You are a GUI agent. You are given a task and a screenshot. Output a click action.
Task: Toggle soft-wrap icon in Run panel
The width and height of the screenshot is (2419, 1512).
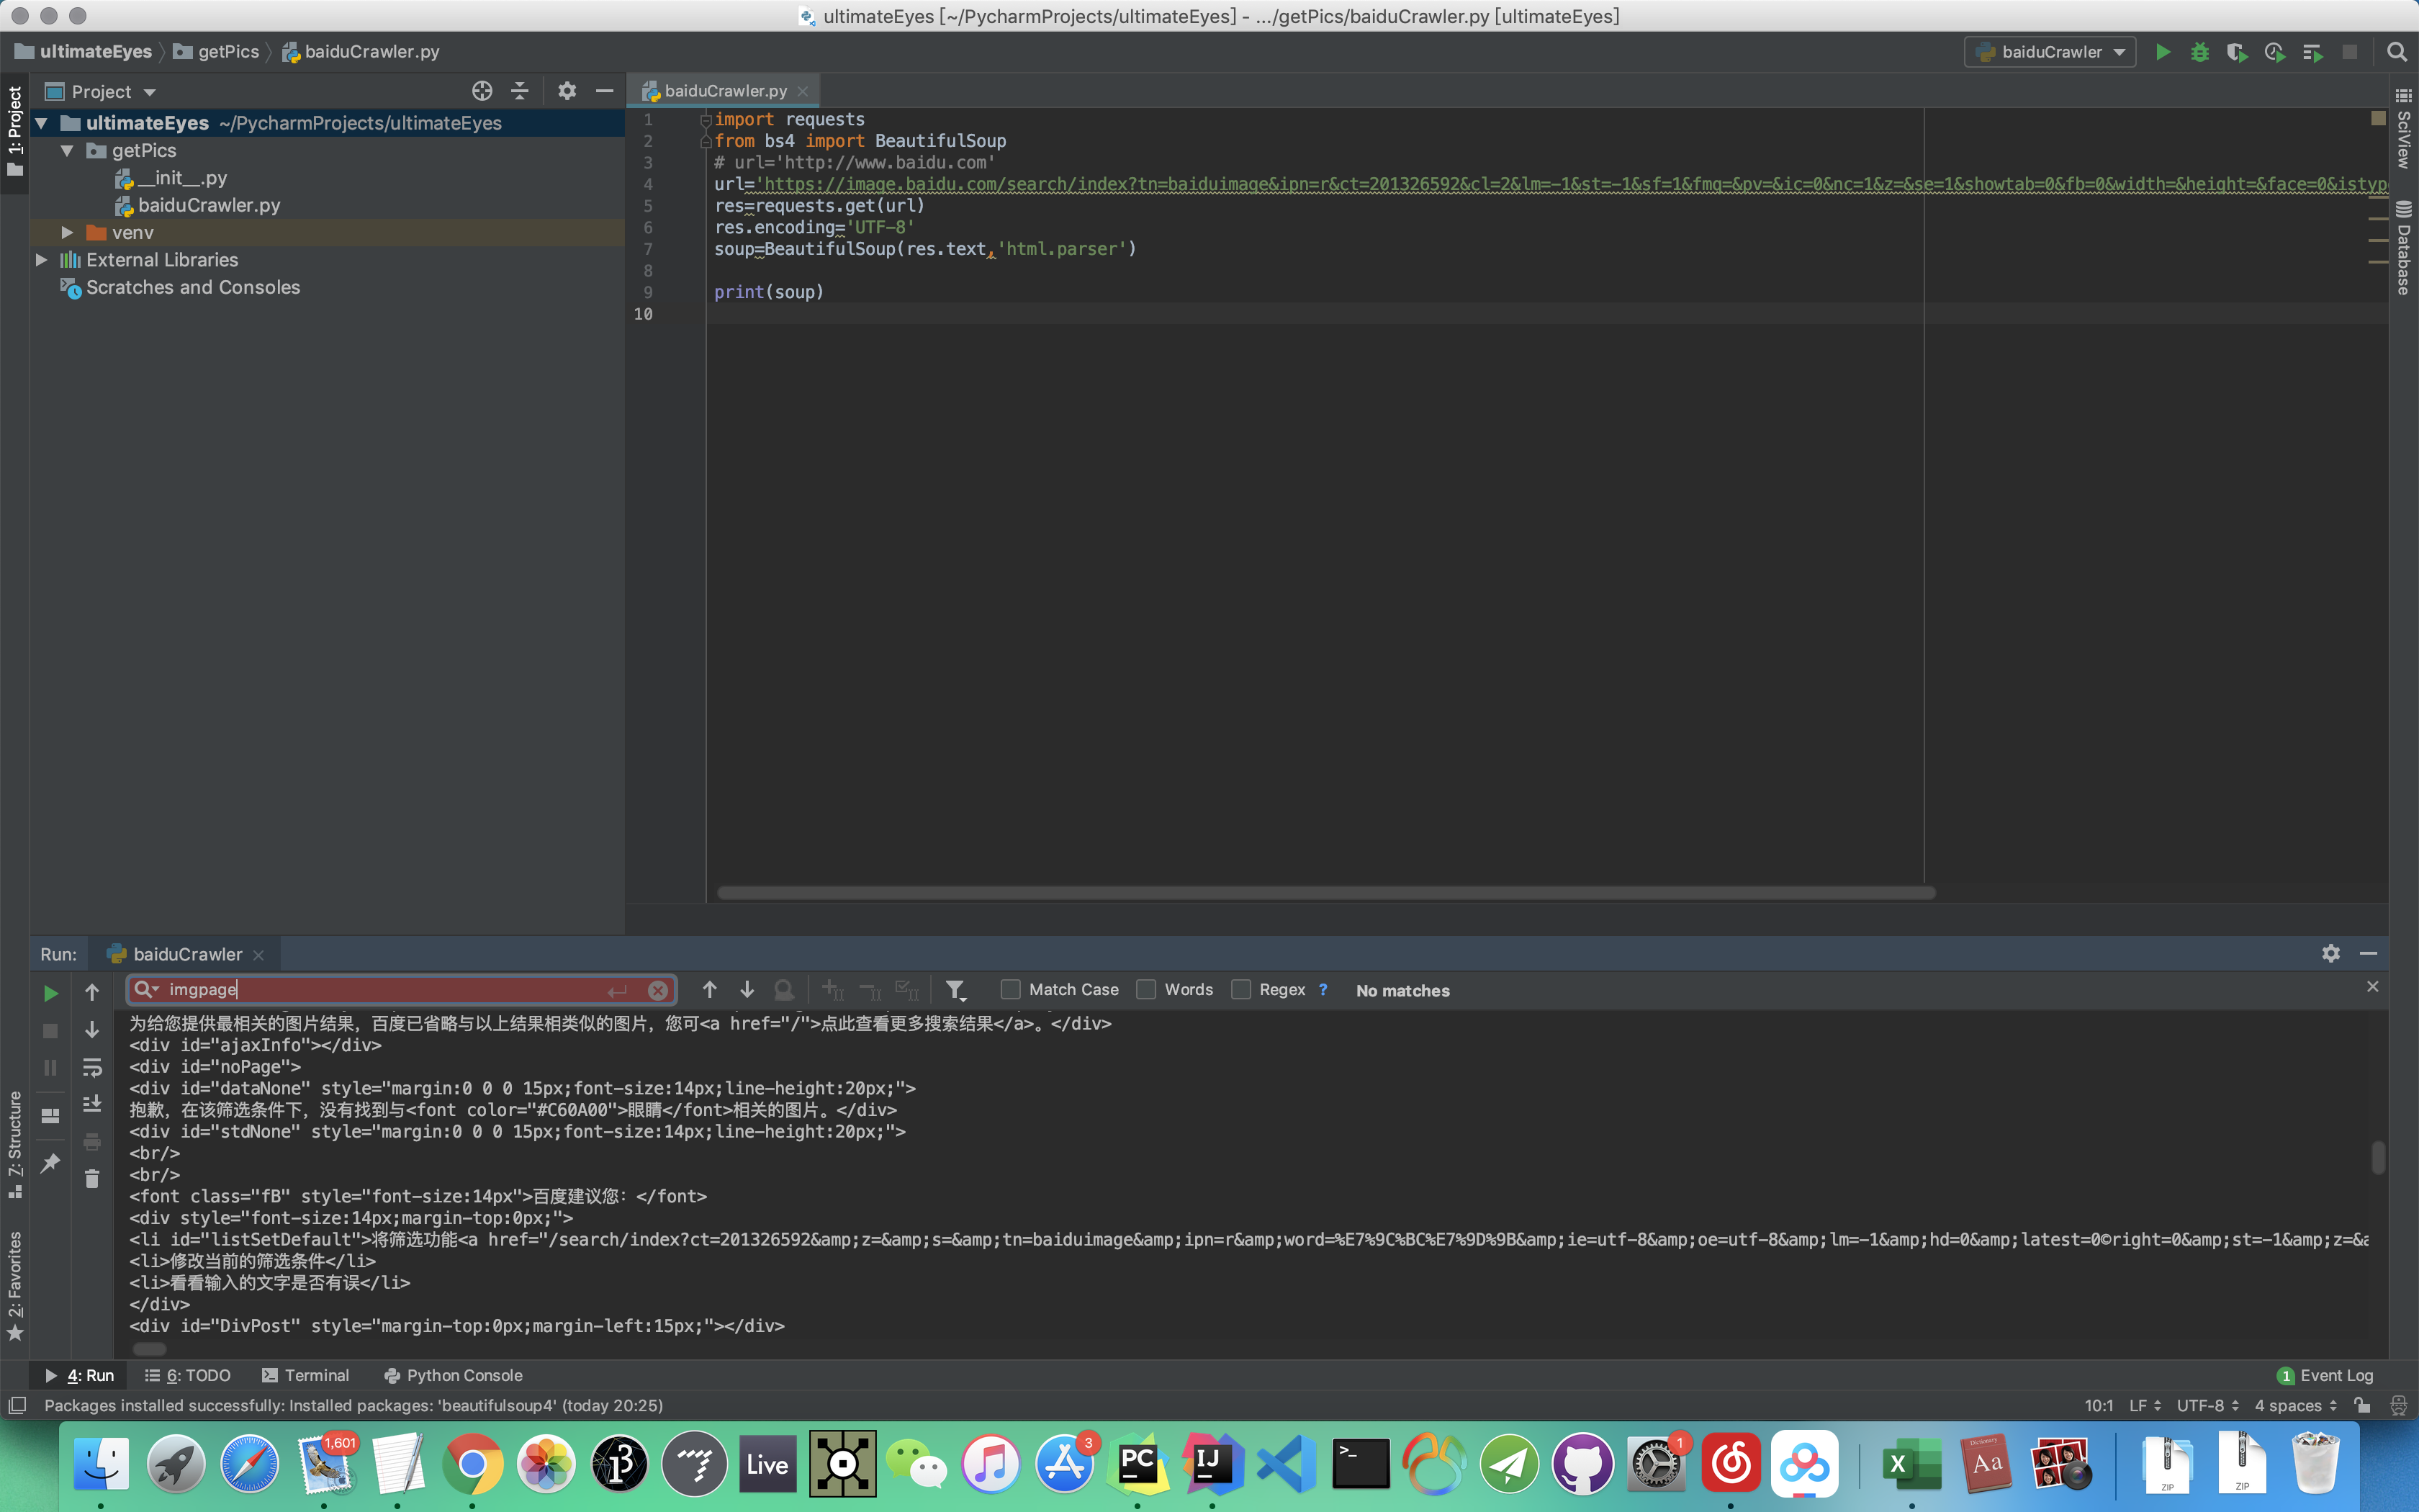(92, 1067)
